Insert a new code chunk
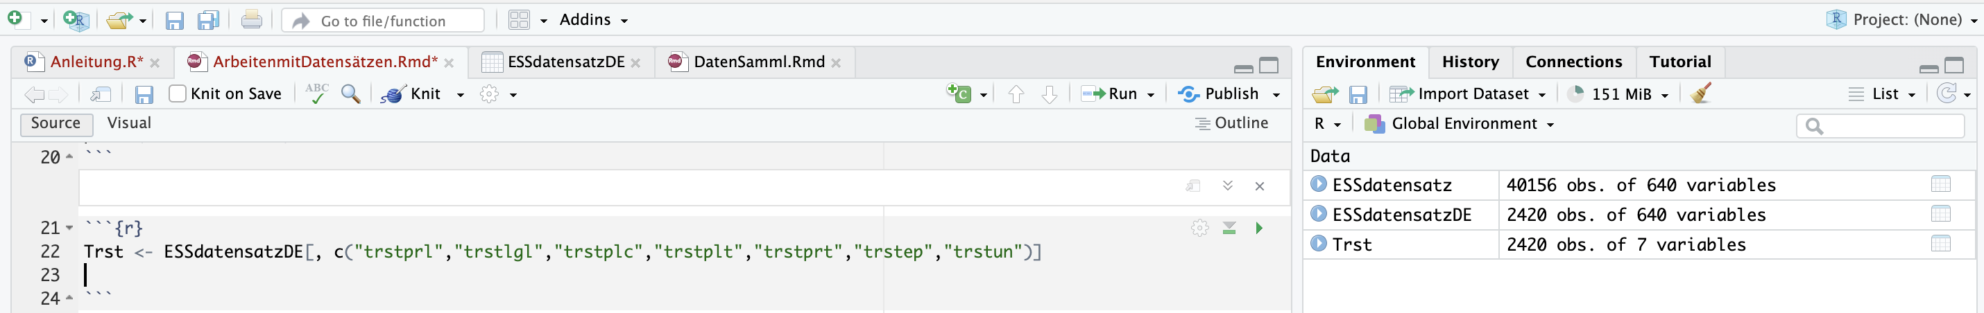The image size is (1984, 313). tap(959, 93)
